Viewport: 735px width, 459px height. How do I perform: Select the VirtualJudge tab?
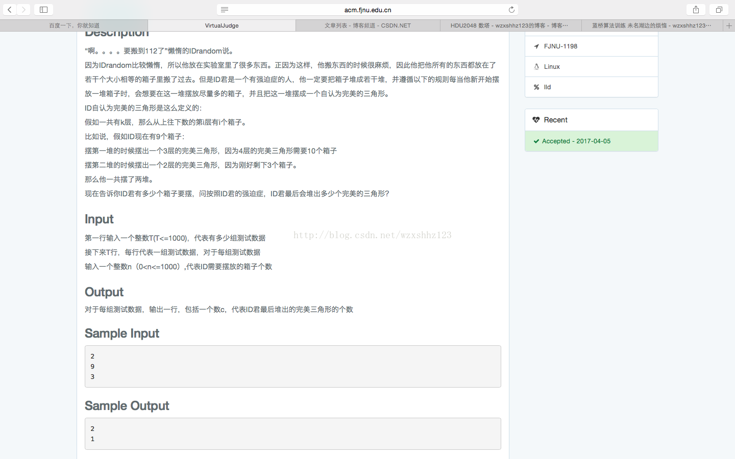(x=222, y=25)
